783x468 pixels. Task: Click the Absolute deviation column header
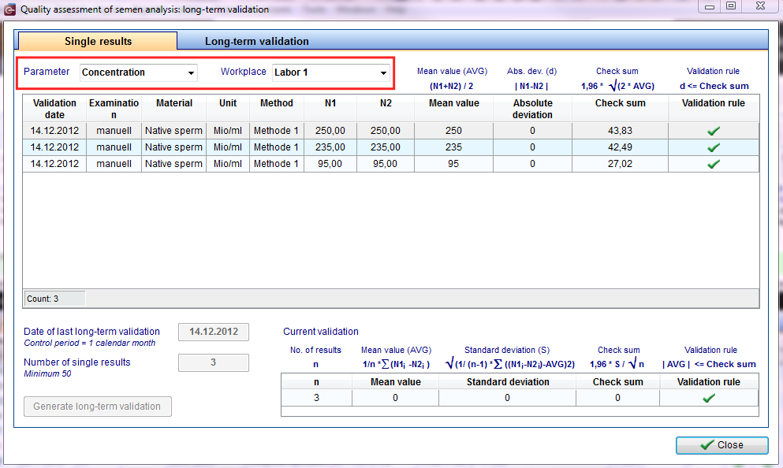pyautogui.click(x=532, y=109)
